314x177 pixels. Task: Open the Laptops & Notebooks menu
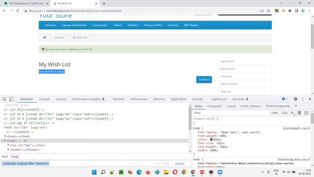[x=74, y=25]
